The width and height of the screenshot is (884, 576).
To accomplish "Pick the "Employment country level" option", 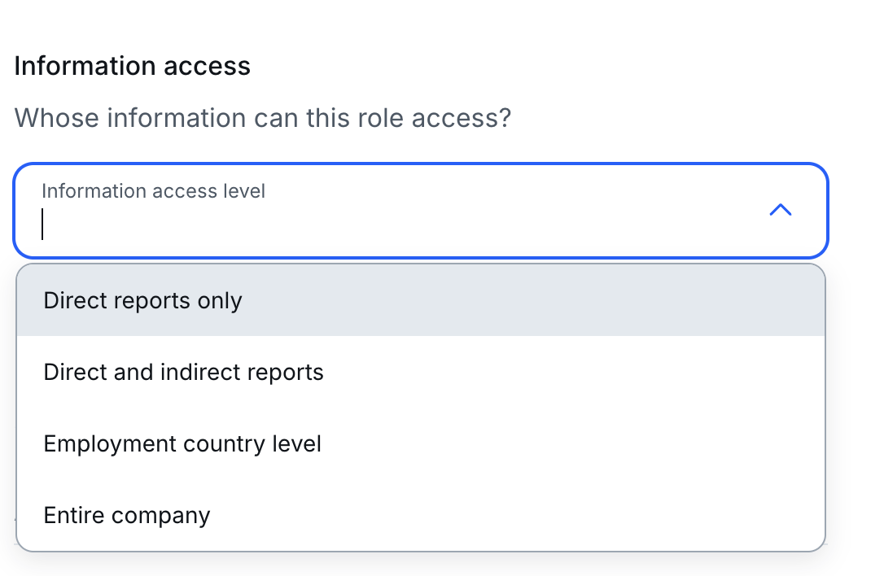I will pyautogui.click(x=421, y=443).
